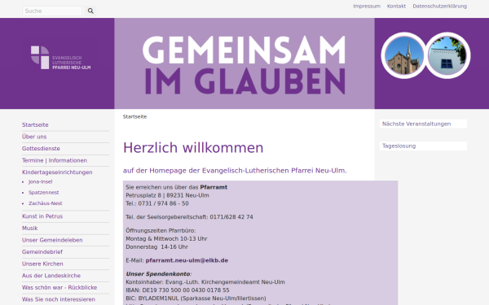489x305 pixels.
Task: Click the Pfarrei Neu-Ulm cross logo
Action: click(61, 58)
